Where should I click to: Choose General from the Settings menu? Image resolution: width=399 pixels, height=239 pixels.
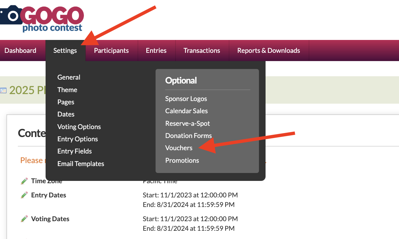pyautogui.click(x=69, y=77)
